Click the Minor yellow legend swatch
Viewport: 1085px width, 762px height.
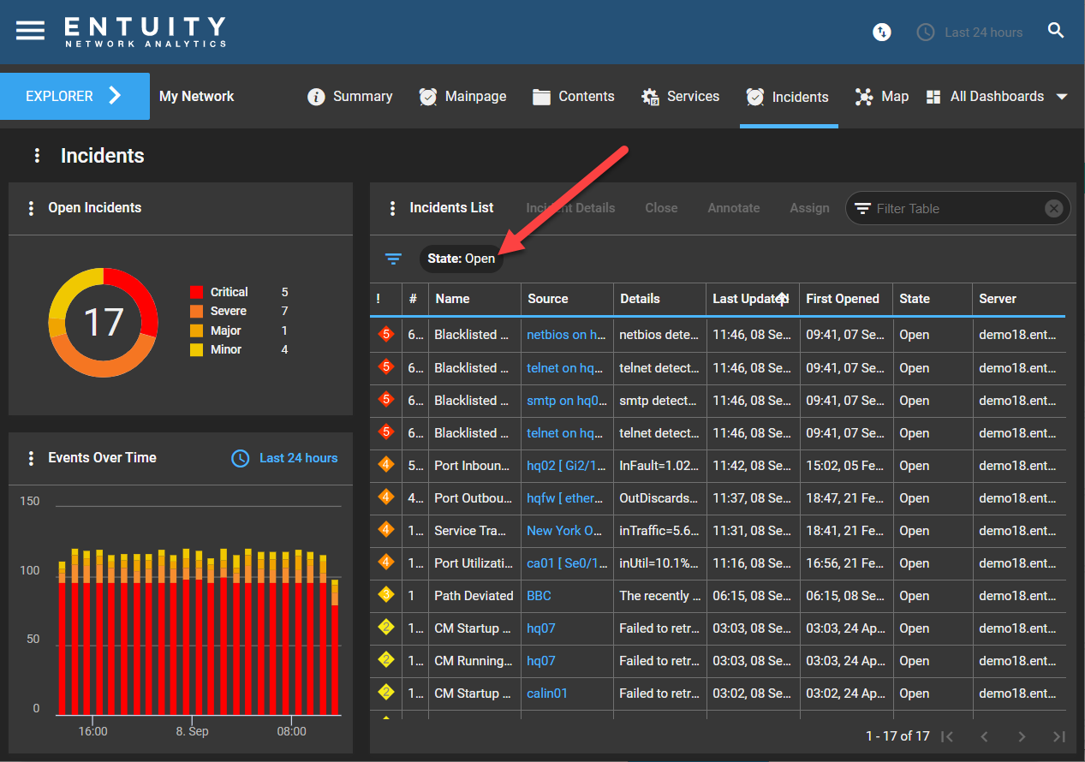197,350
